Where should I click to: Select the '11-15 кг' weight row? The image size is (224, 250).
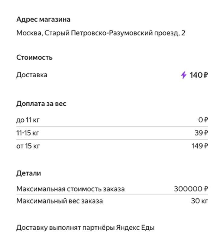(x=112, y=133)
